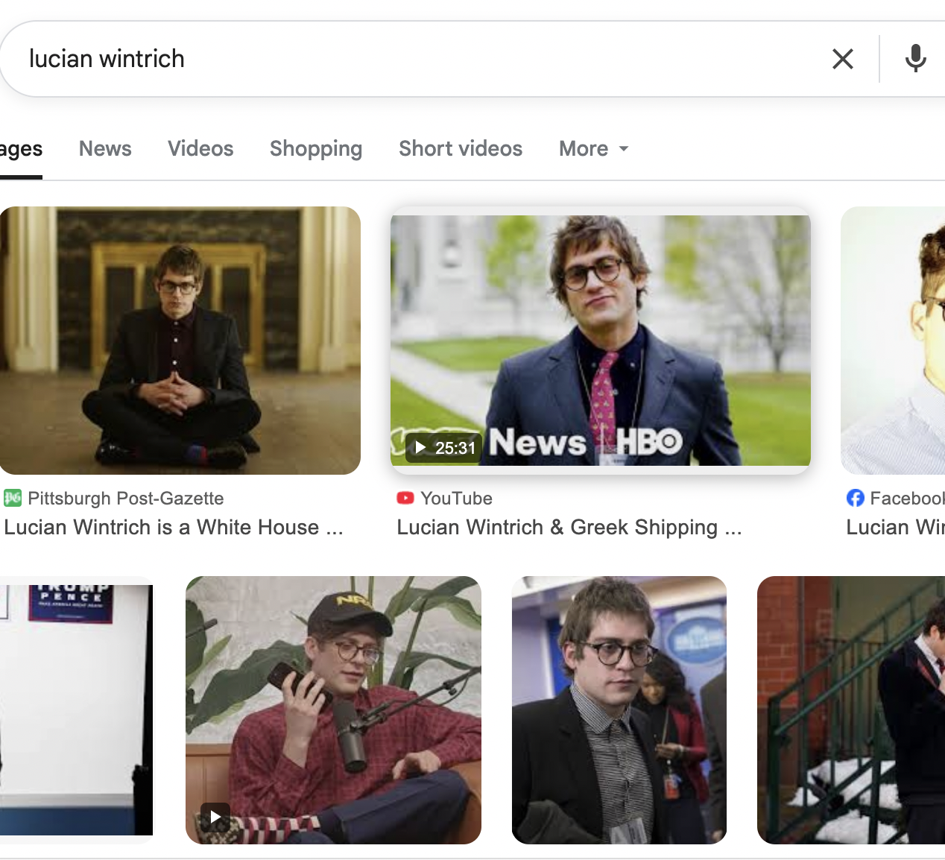945x860 pixels.
Task: Open the Trump Pence sign image thumbnail
Action: [x=76, y=710]
